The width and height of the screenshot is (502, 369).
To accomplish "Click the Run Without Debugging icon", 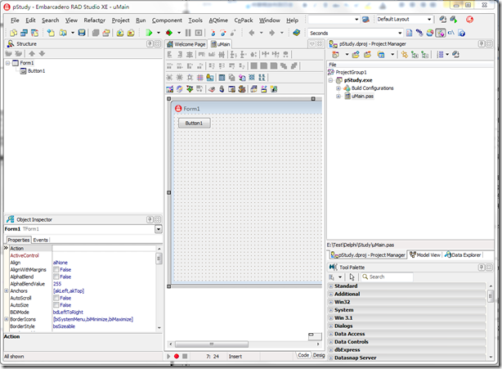I will (169, 33).
